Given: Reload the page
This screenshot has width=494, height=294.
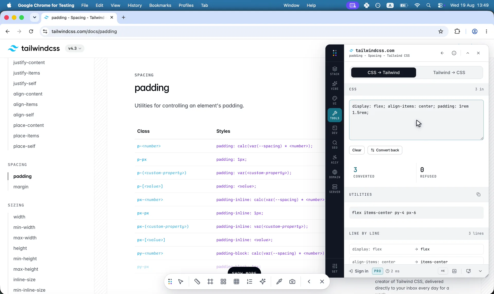Looking at the screenshot, I should click(x=31, y=31).
